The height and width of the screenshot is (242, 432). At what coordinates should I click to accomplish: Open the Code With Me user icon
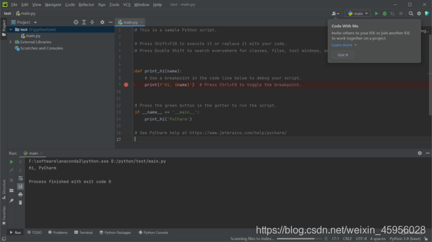(x=335, y=14)
